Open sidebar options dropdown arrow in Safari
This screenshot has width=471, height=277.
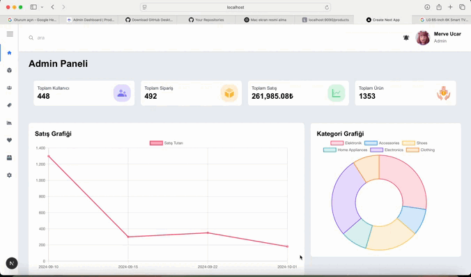click(42, 7)
